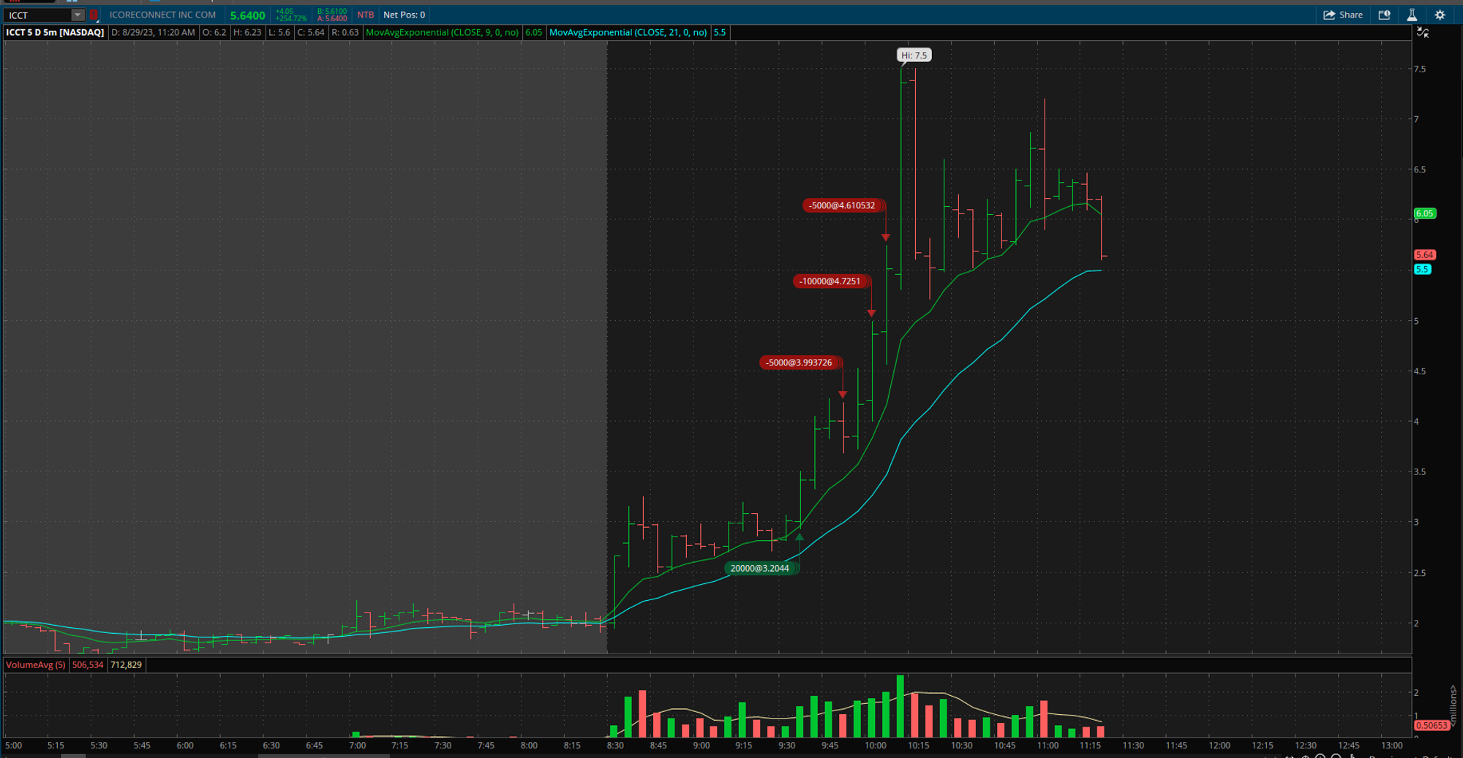This screenshot has height=758, width=1463.
Task: Click the R: 0.63 range value
Action: coord(345,32)
